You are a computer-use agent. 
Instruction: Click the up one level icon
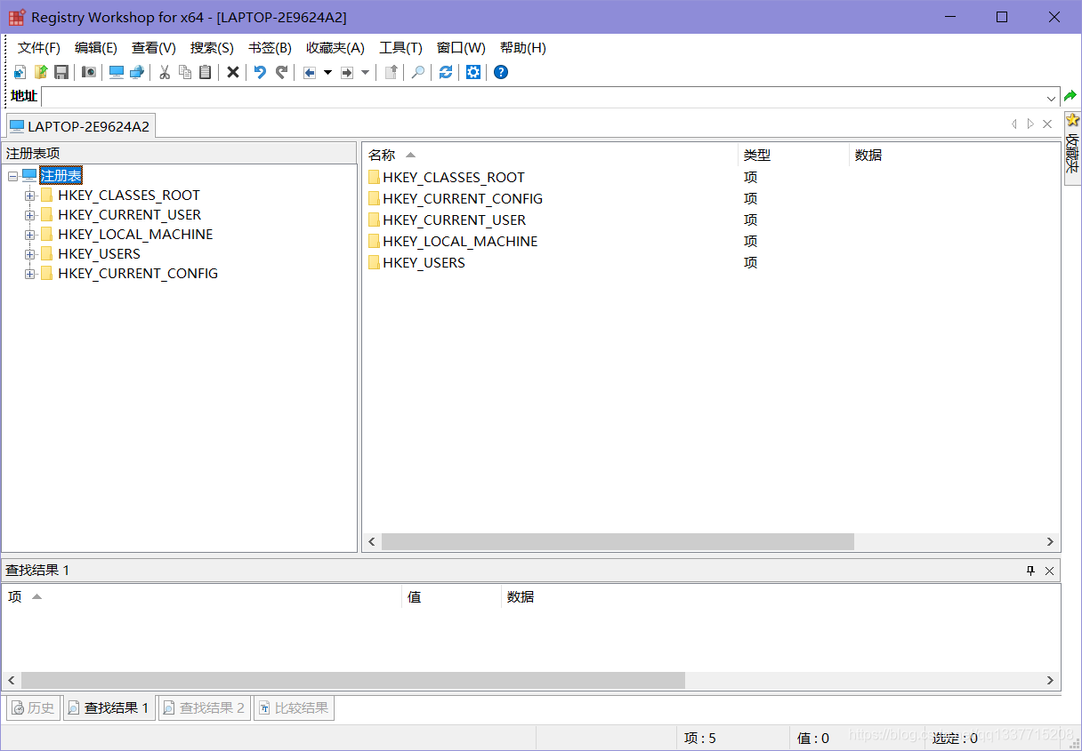pos(391,72)
